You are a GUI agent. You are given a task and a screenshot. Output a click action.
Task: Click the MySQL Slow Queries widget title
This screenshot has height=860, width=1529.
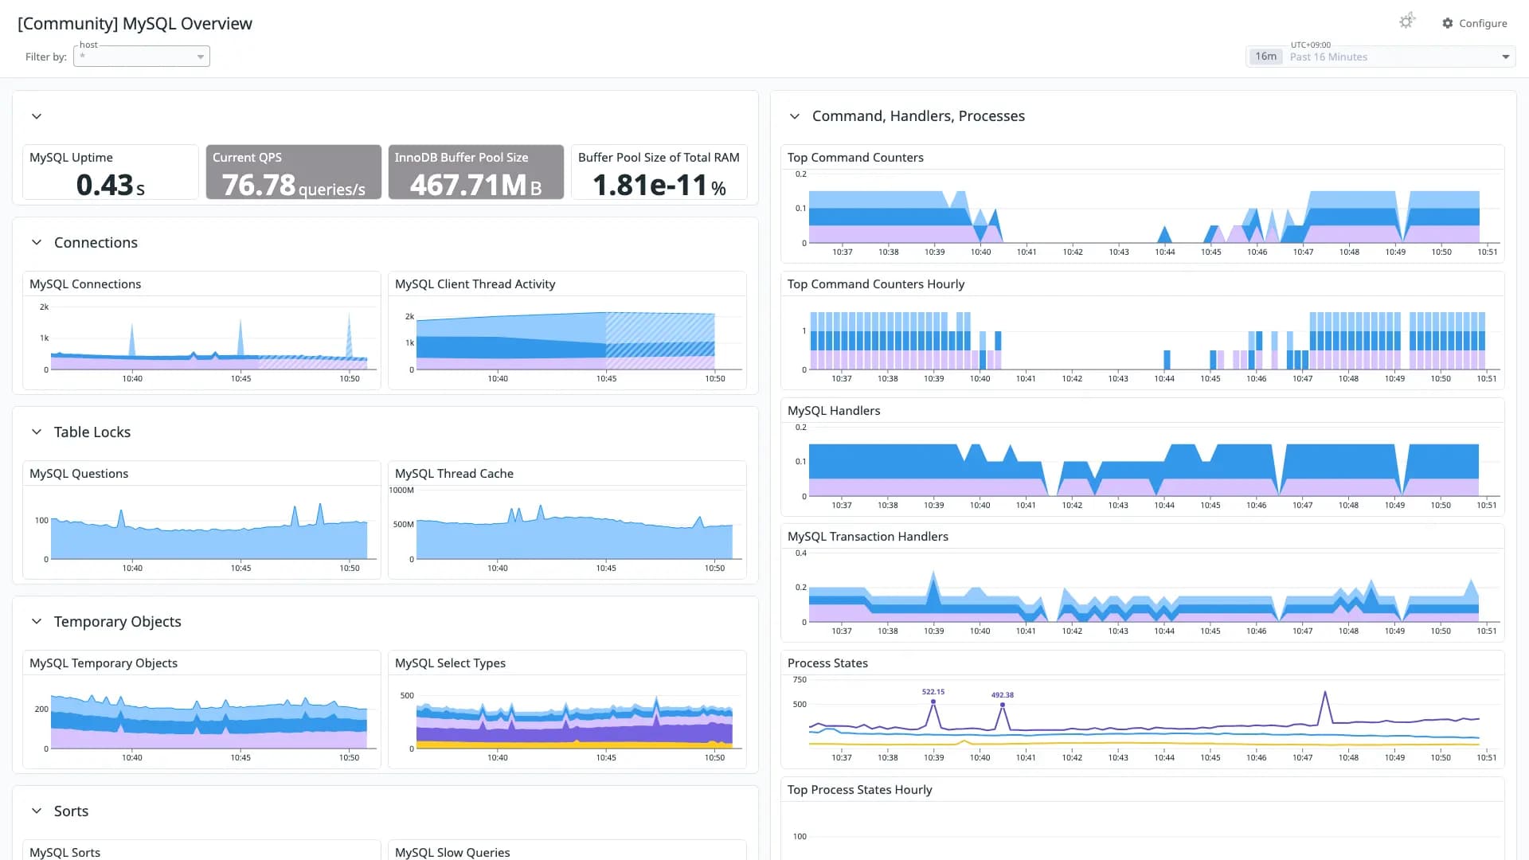coord(452,852)
